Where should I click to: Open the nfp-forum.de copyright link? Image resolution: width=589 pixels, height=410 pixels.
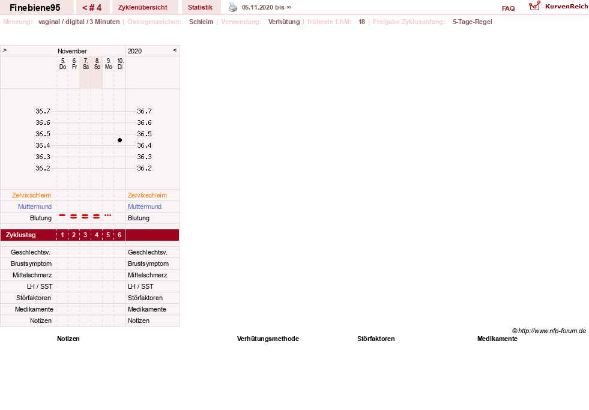point(549,331)
